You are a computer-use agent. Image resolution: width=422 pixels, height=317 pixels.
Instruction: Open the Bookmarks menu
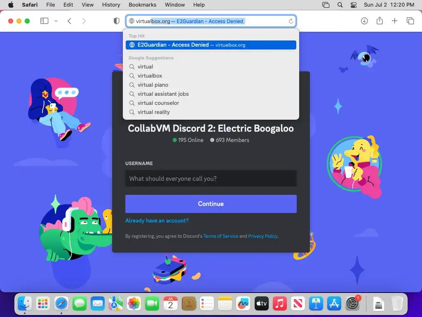(x=142, y=5)
